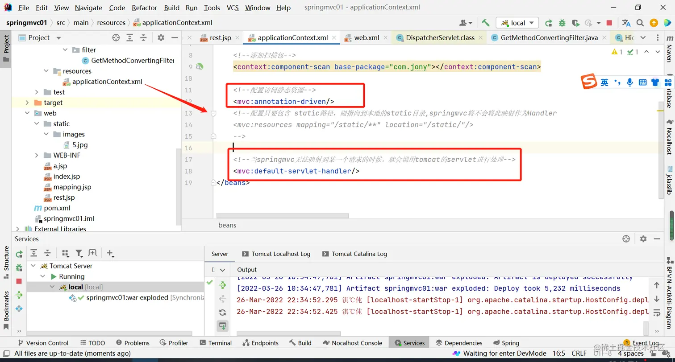Click the orange update arrow icon
Viewport: 675px width, 362px height.
tap(654, 23)
